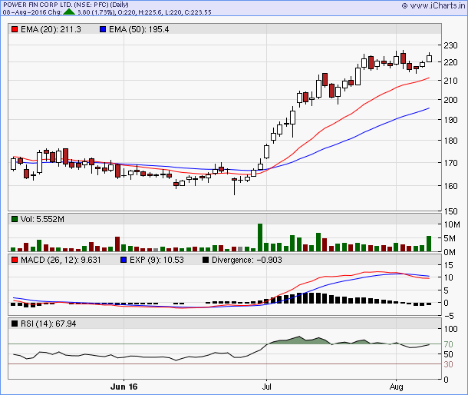This screenshot has width=468, height=395.
Task: Click the 08-Aug-2016 Chg date text
Action: [32, 12]
